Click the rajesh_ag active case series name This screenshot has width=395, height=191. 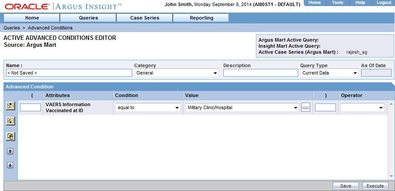tap(357, 52)
